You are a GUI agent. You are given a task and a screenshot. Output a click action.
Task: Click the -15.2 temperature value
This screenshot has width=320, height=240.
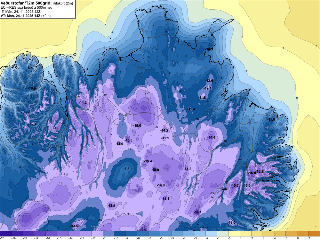[260, 171]
